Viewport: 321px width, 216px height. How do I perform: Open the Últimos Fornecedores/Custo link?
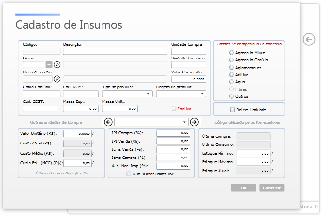(62, 173)
